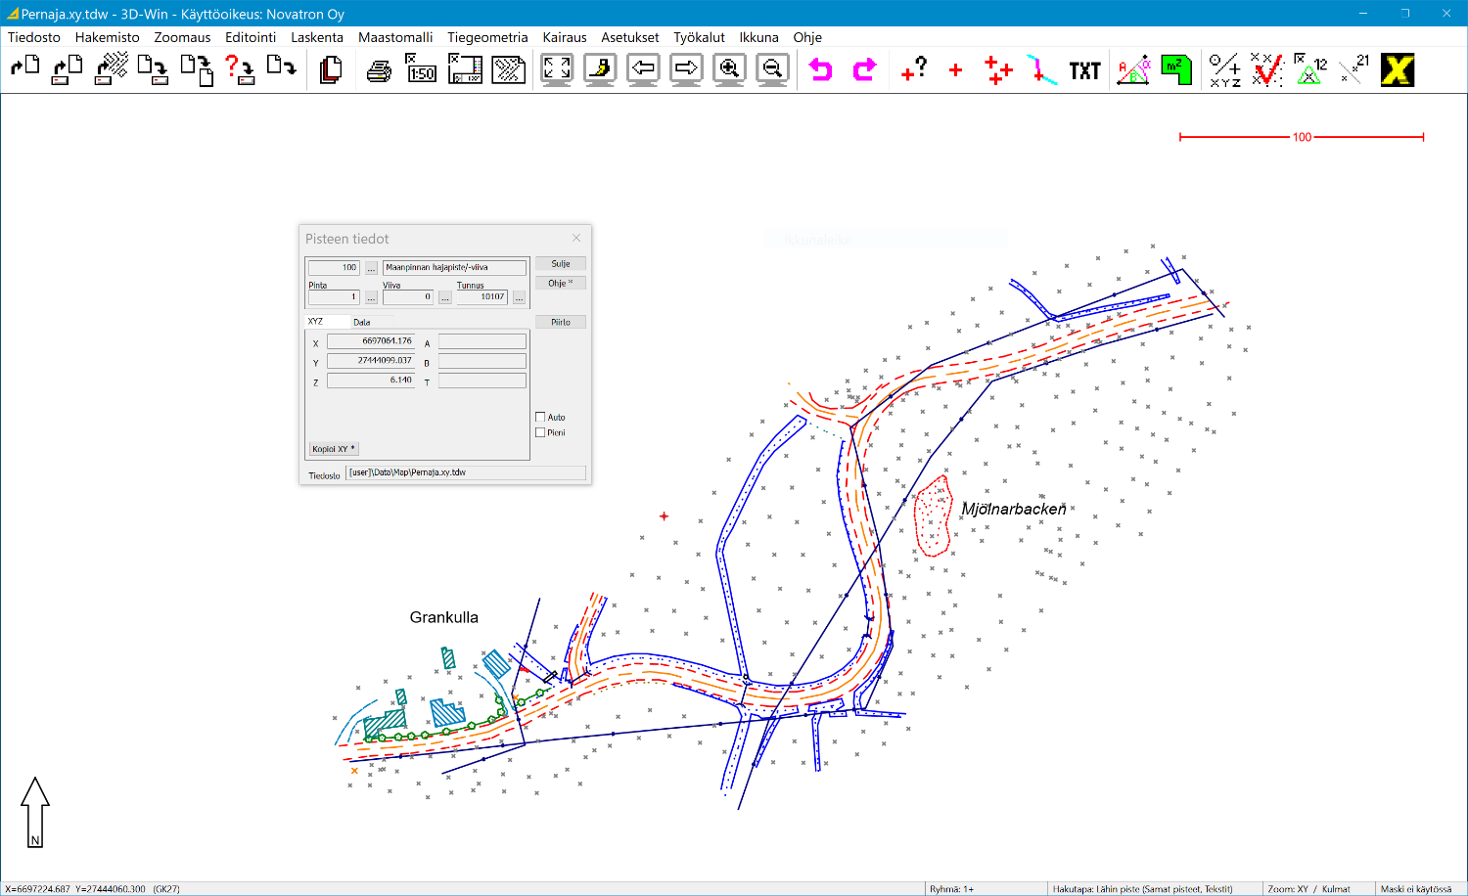Viewport: 1468px width, 896px height.
Task: Enable the Auto checkbox
Action: (x=540, y=418)
